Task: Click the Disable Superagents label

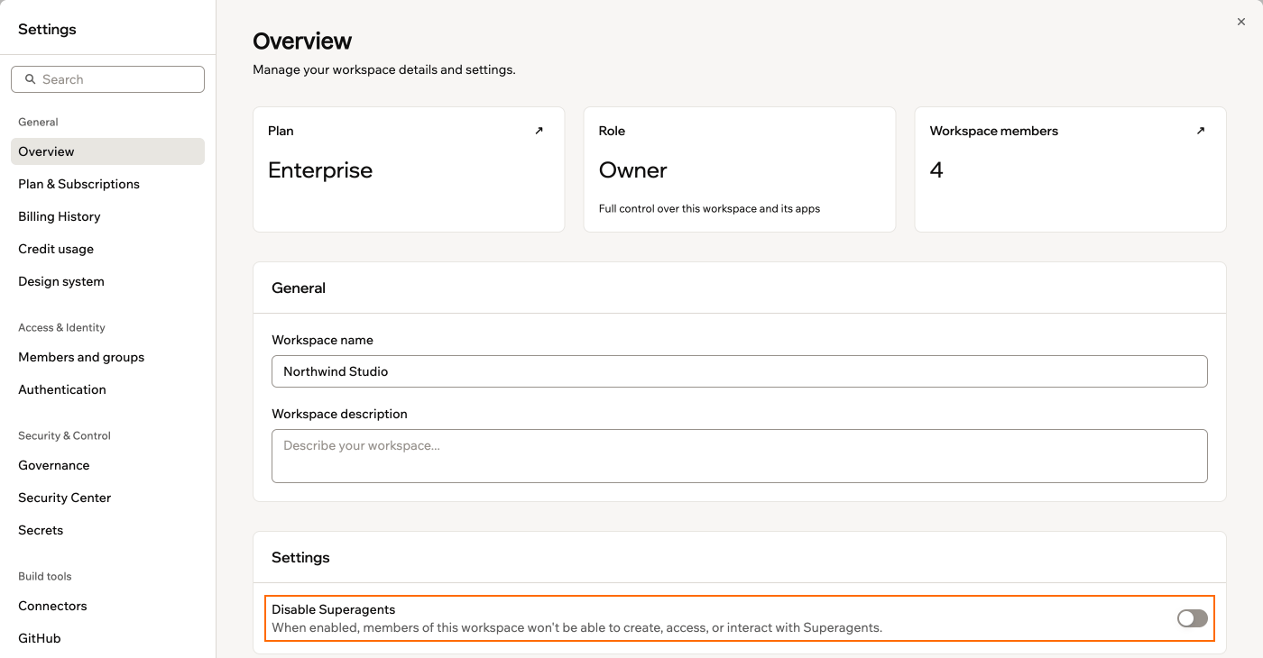Action: [333, 610]
